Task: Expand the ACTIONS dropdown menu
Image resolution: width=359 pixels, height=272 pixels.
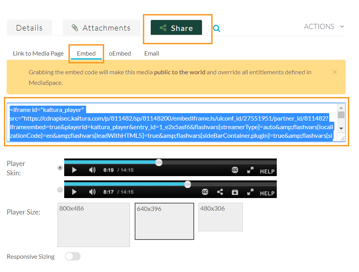Action: tap(324, 27)
